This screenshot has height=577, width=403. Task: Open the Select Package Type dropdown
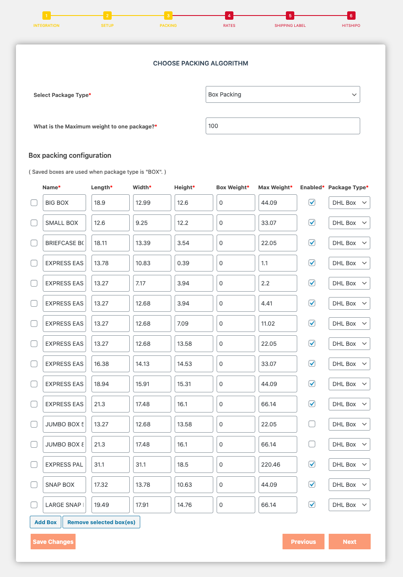[x=283, y=94]
